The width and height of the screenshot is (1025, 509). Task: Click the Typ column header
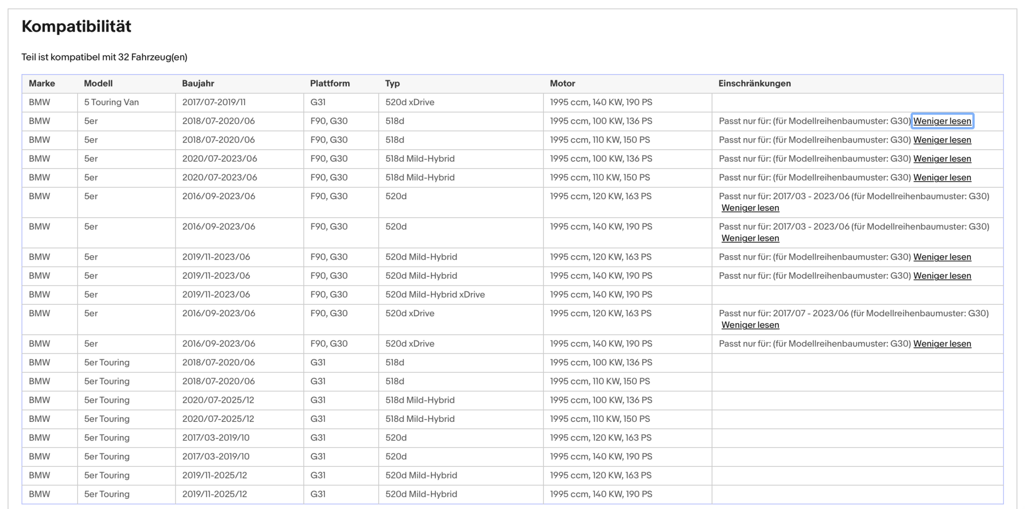392,84
